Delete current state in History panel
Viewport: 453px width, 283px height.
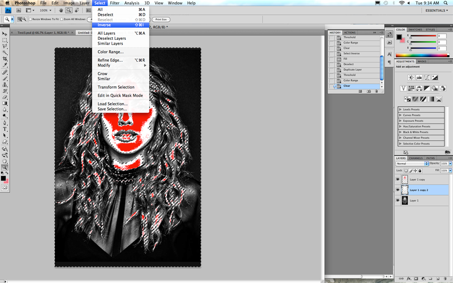click(x=376, y=91)
